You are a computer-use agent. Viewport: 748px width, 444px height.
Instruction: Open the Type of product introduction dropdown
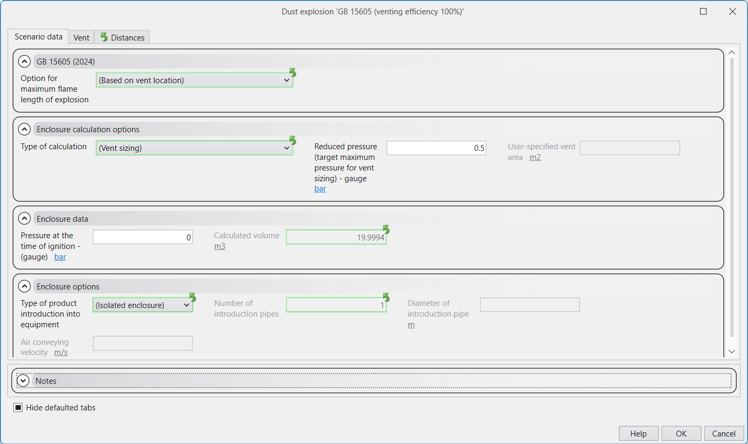tap(143, 305)
